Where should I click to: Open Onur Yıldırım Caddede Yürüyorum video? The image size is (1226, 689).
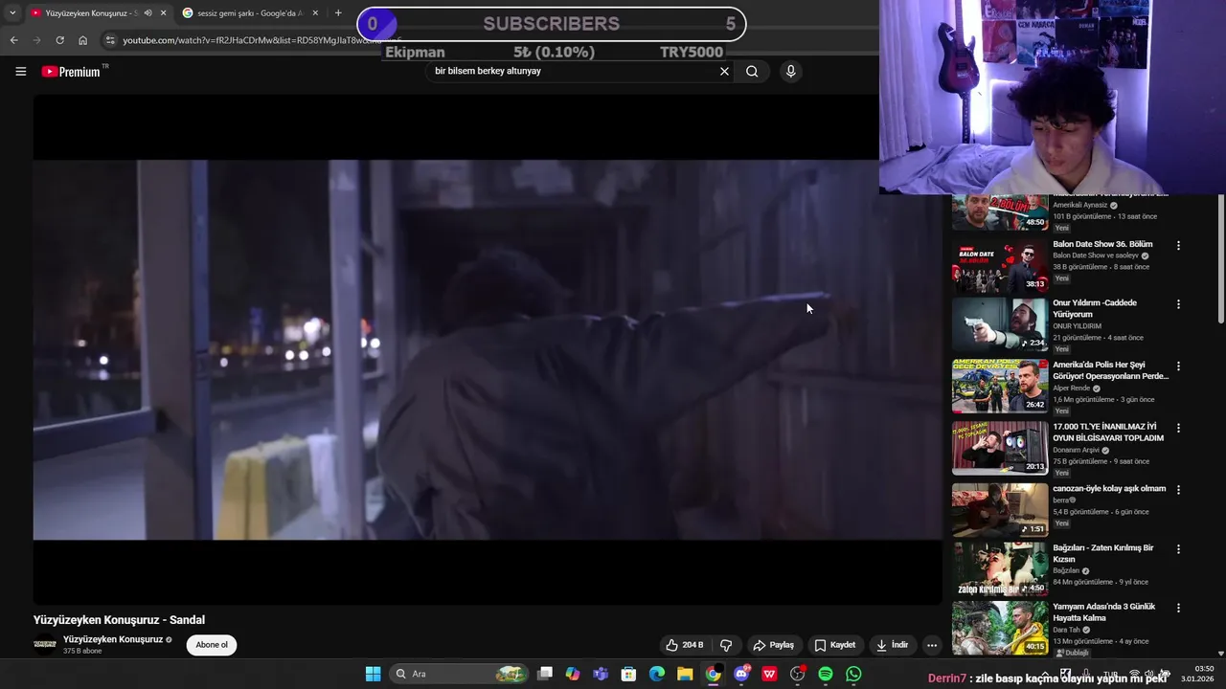tap(1095, 308)
